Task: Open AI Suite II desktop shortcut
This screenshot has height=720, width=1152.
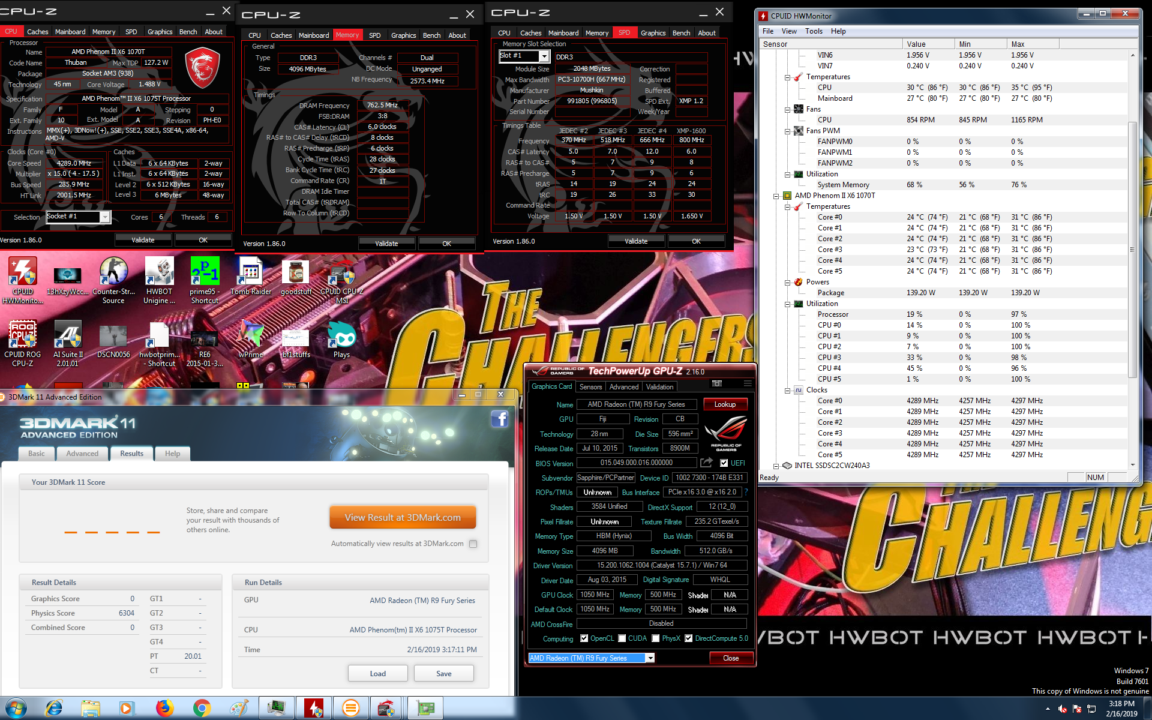Action: click(x=68, y=343)
